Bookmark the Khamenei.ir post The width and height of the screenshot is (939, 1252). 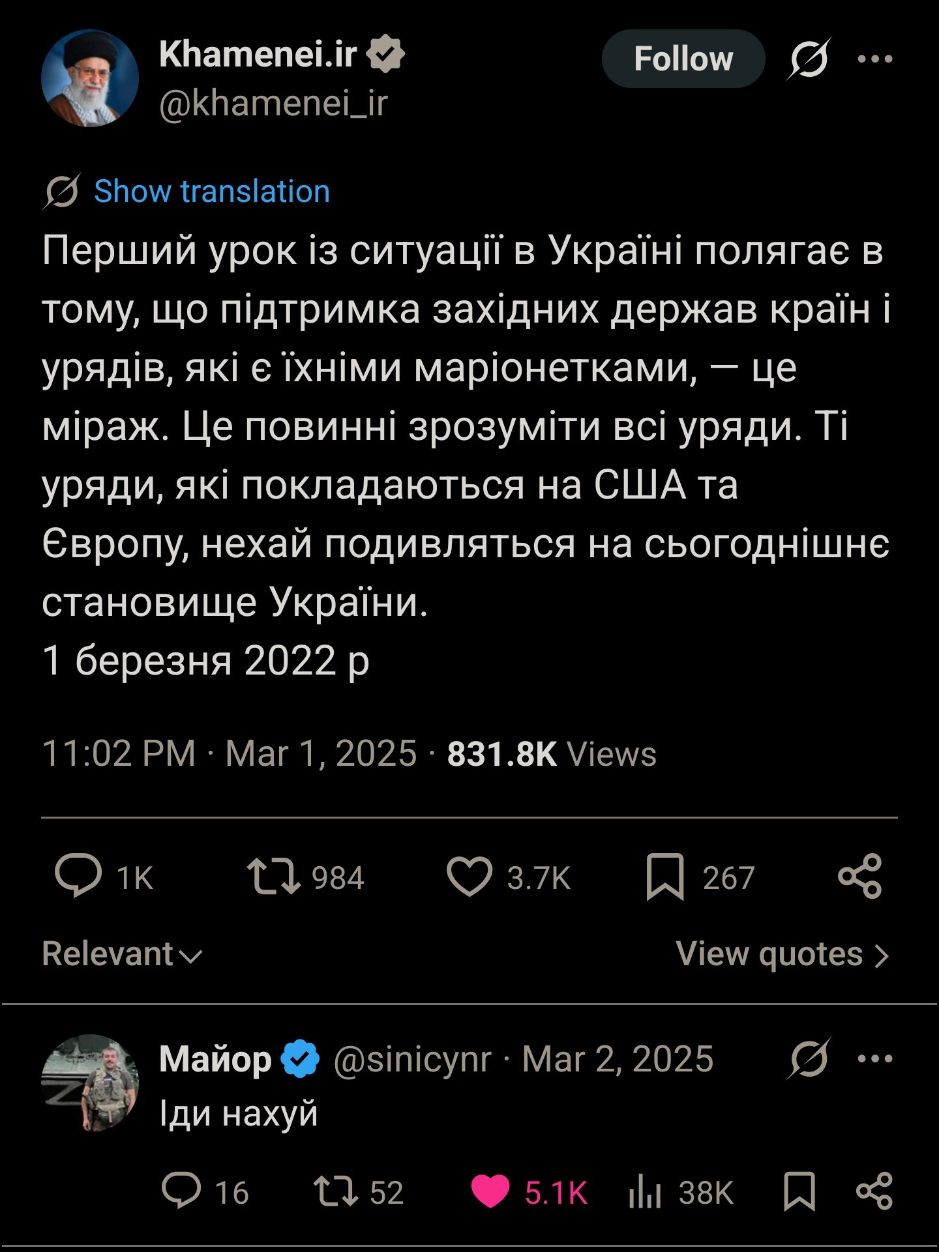click(665, 877)
